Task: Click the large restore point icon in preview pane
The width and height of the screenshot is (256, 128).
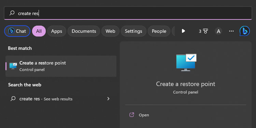Action: point(186,62)
